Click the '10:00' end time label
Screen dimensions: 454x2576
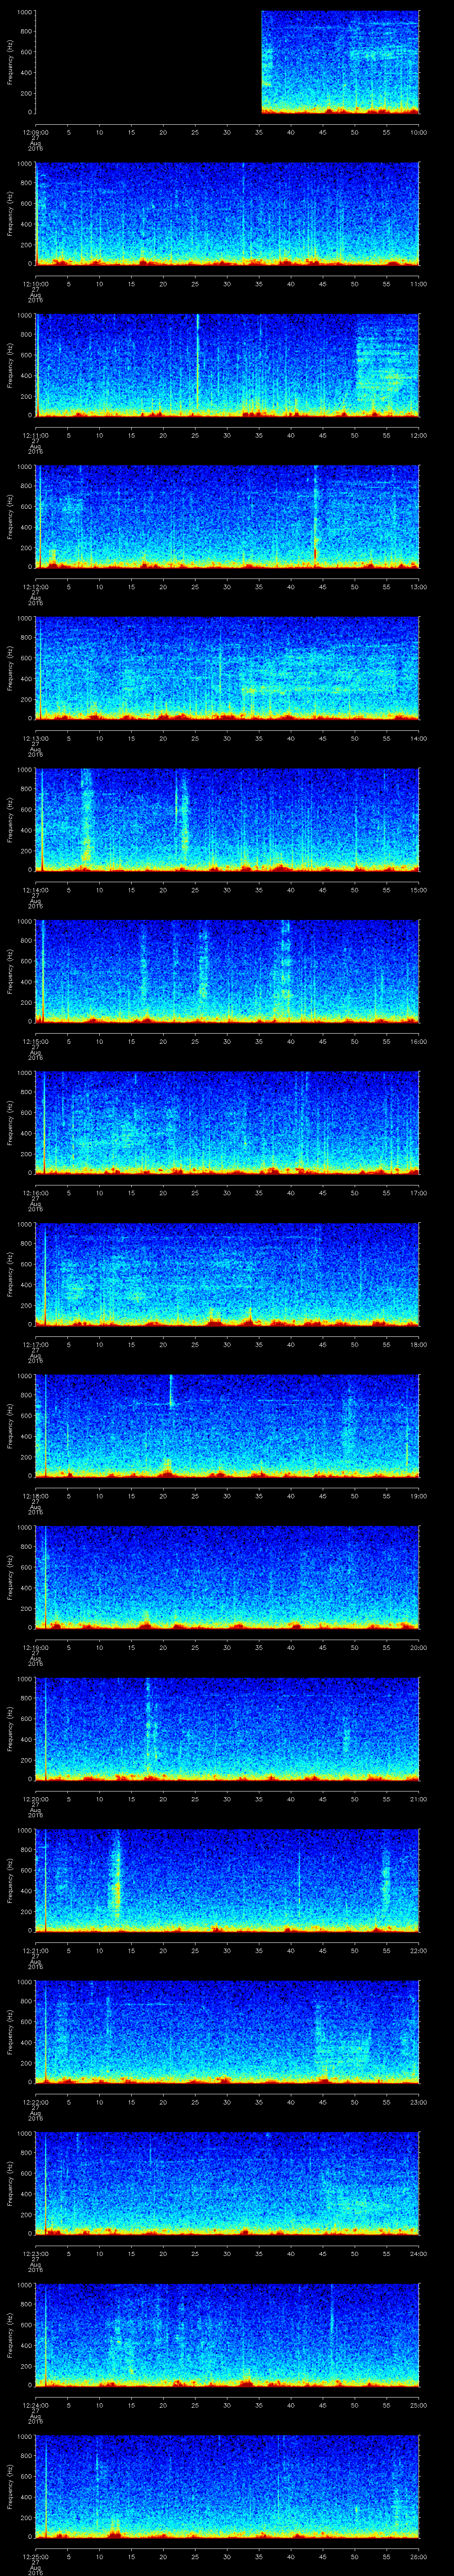coord(419,132)
